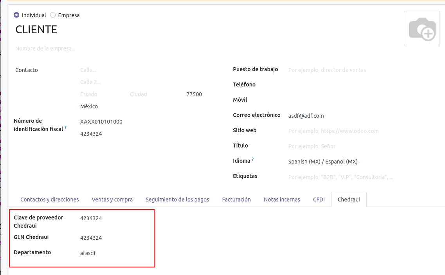Click the contact photo camera placeholder
Screen dimensions: 445x275
tap(422, 29)
